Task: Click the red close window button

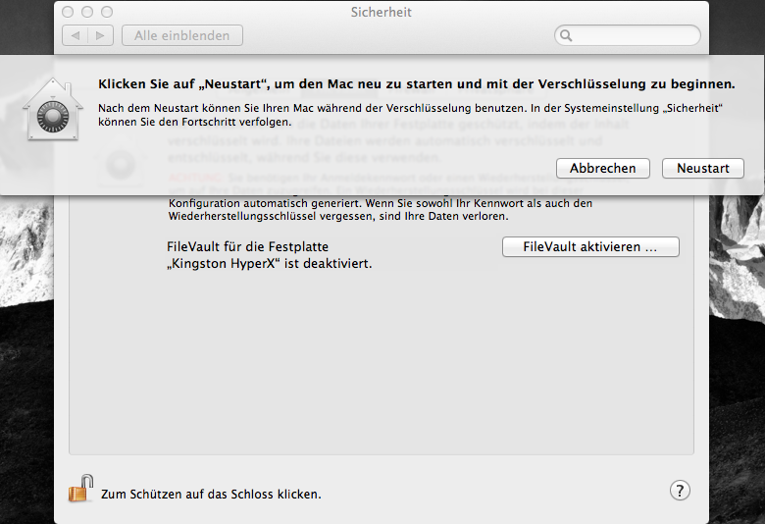Action: click(68, 12)
